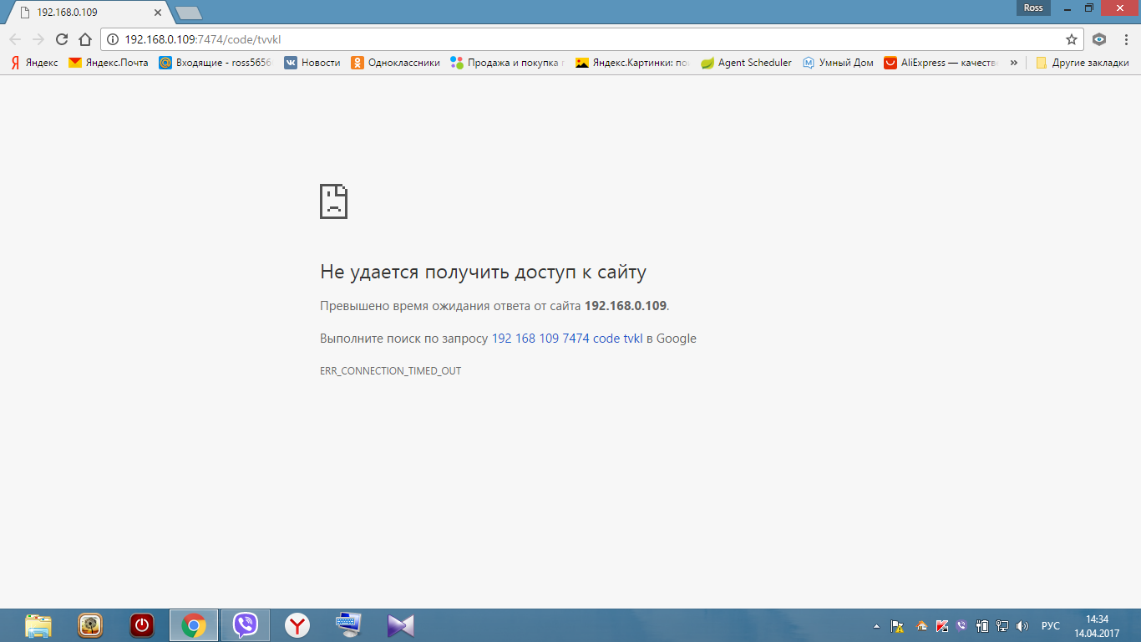Open the Одноклассники bookmark
Viewport: 1141px width, 642px height.
[395, 63]
